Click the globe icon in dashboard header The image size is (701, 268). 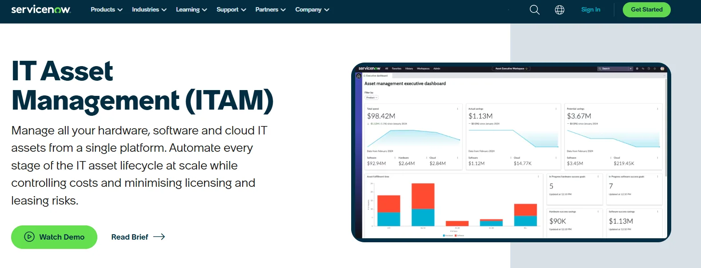tap(637, 69)
